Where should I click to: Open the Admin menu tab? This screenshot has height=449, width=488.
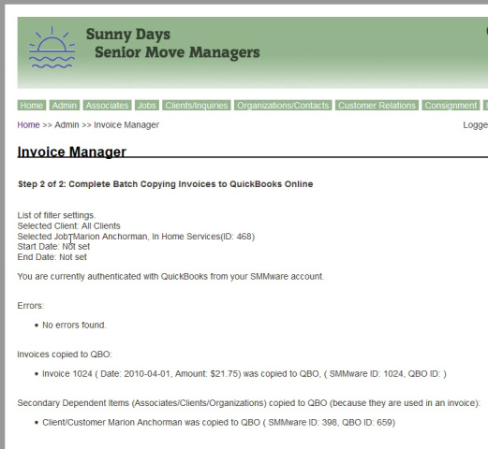(x=65, y=106)
